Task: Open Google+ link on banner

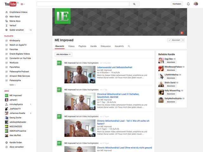Action: point(182,33)
